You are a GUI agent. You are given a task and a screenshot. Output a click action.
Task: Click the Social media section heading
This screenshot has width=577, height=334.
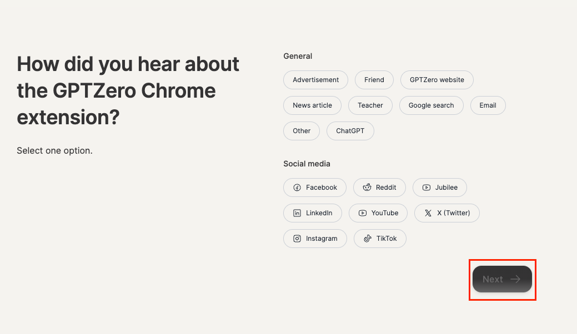point(307,164)
